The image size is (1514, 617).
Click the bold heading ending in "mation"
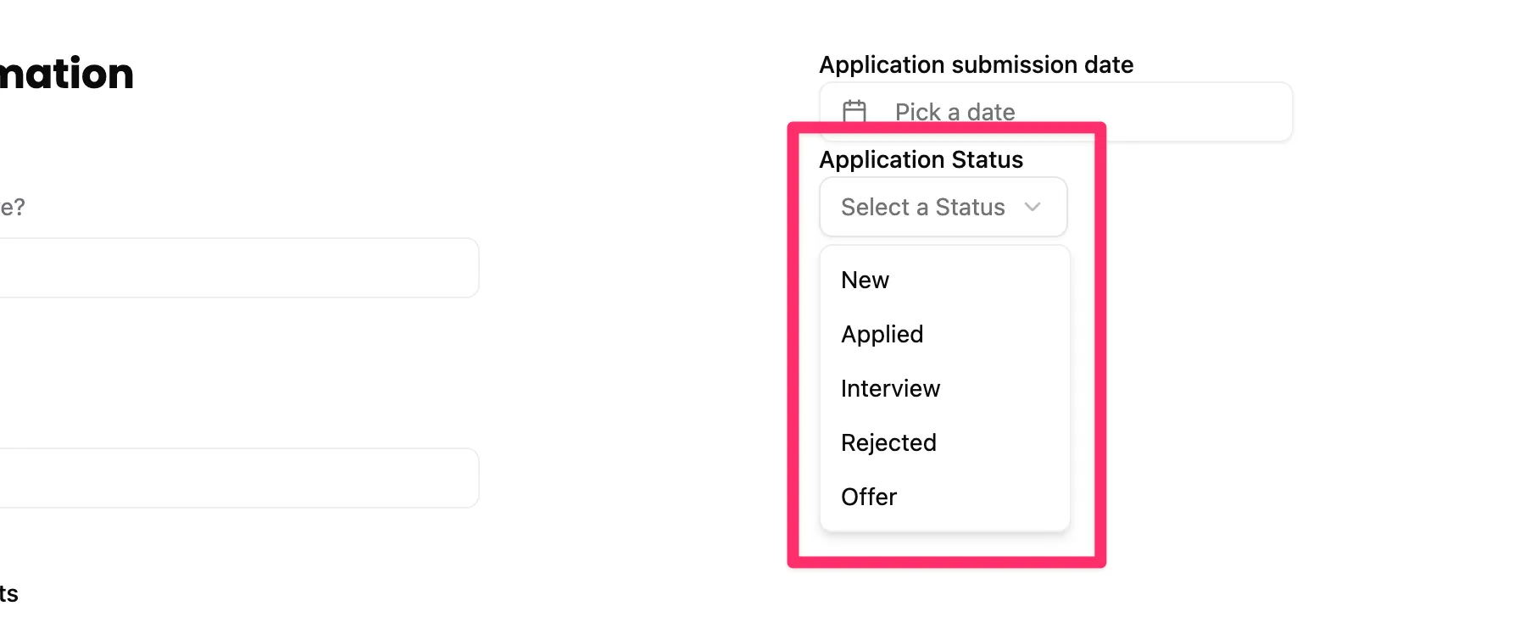[66, 74]
